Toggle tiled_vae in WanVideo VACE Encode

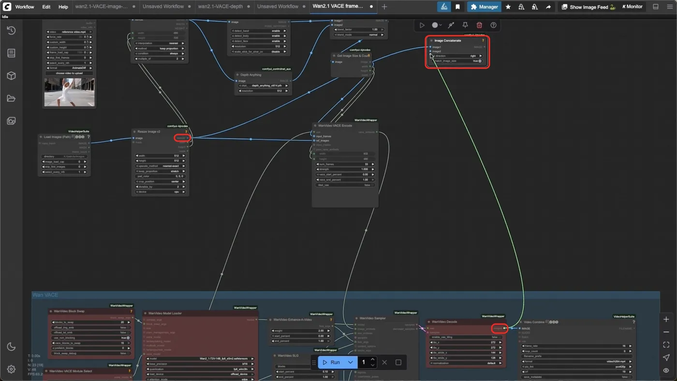[345, 185]
